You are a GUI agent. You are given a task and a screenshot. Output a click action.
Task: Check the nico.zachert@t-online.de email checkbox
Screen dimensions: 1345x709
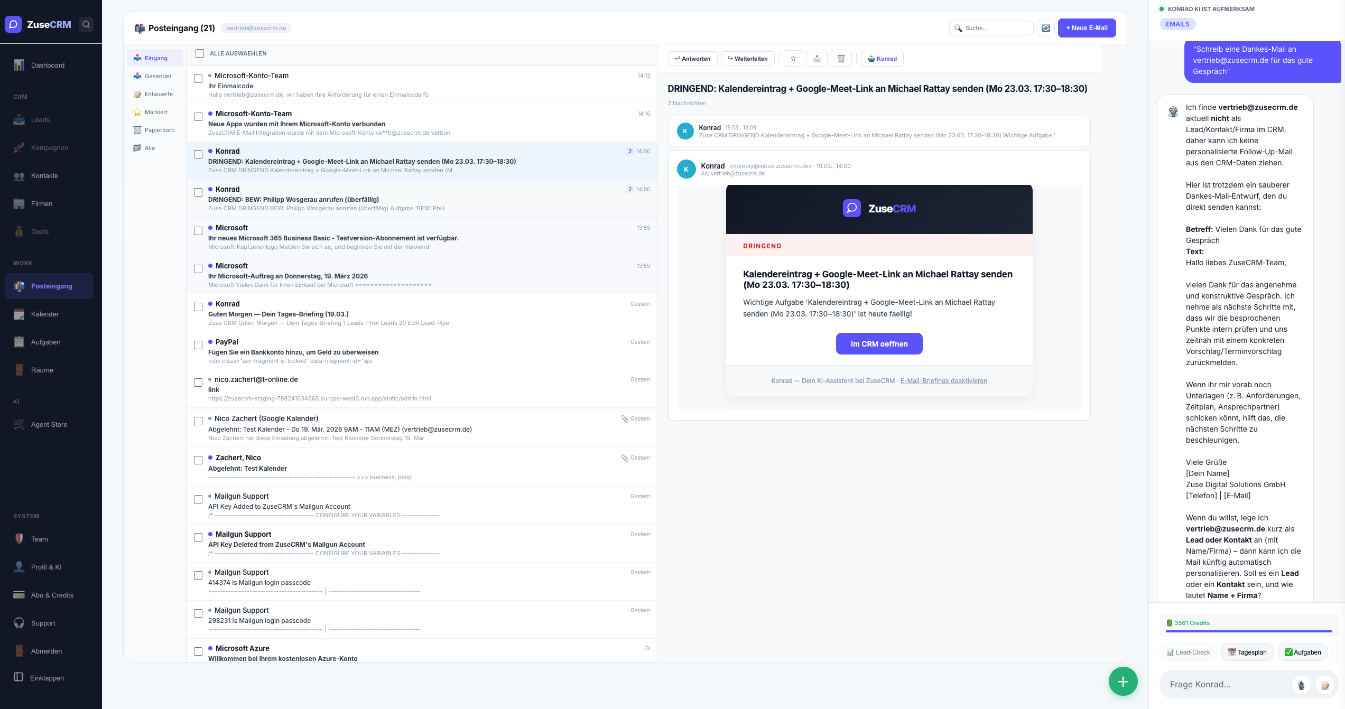coord(198,383)
